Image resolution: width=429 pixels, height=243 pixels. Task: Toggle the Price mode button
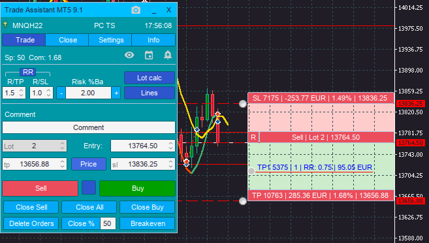point(89,164)
